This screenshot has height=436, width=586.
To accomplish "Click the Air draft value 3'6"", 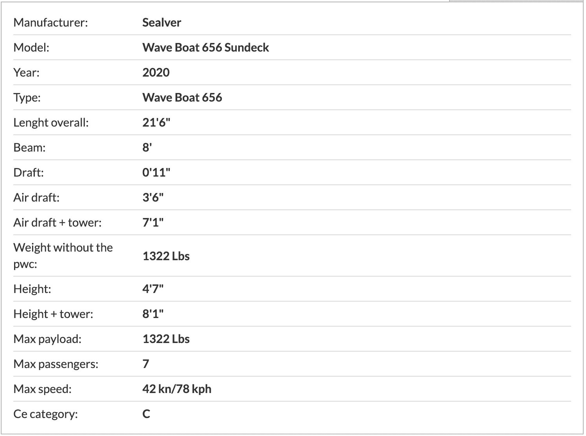I will pos(153,197).
